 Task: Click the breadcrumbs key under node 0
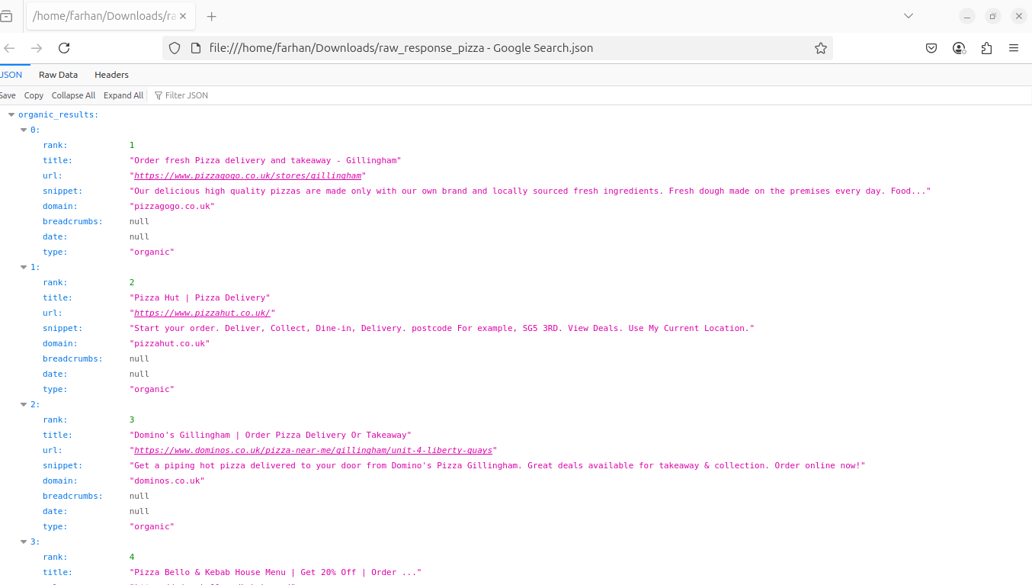(x=72, y=221)
